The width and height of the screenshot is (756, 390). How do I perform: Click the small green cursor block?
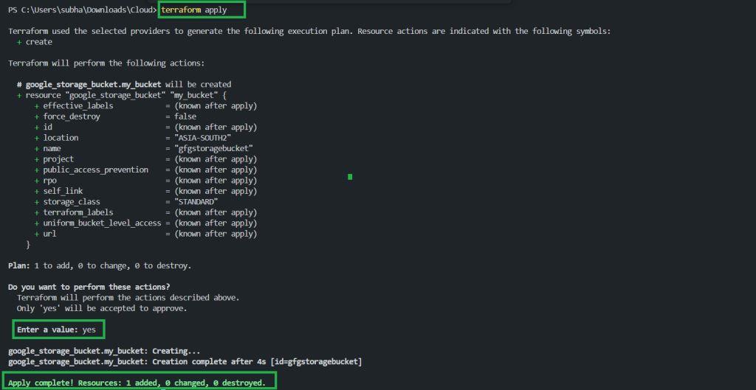(x=350, y=177)
